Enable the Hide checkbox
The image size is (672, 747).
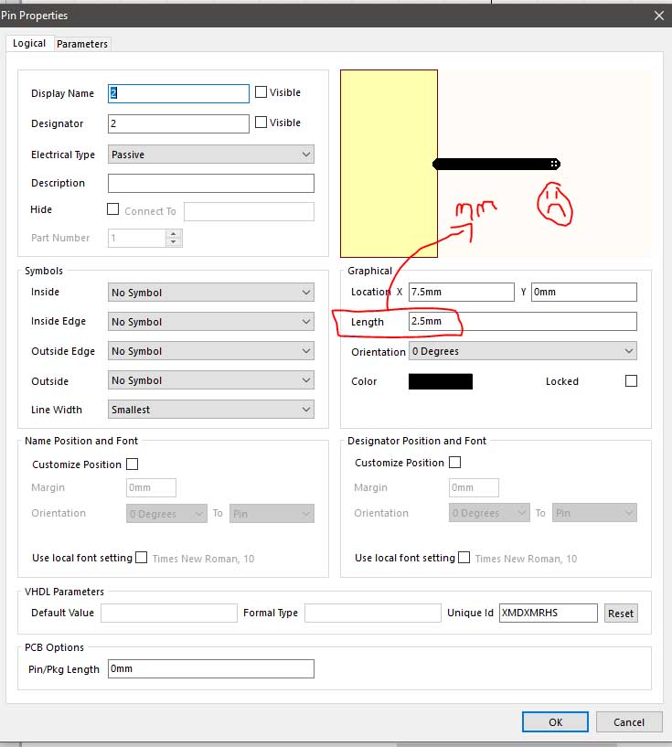pyautogui.click(x=113, y=209)
